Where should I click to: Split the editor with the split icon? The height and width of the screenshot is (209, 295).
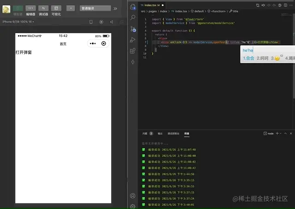[285, 5]
